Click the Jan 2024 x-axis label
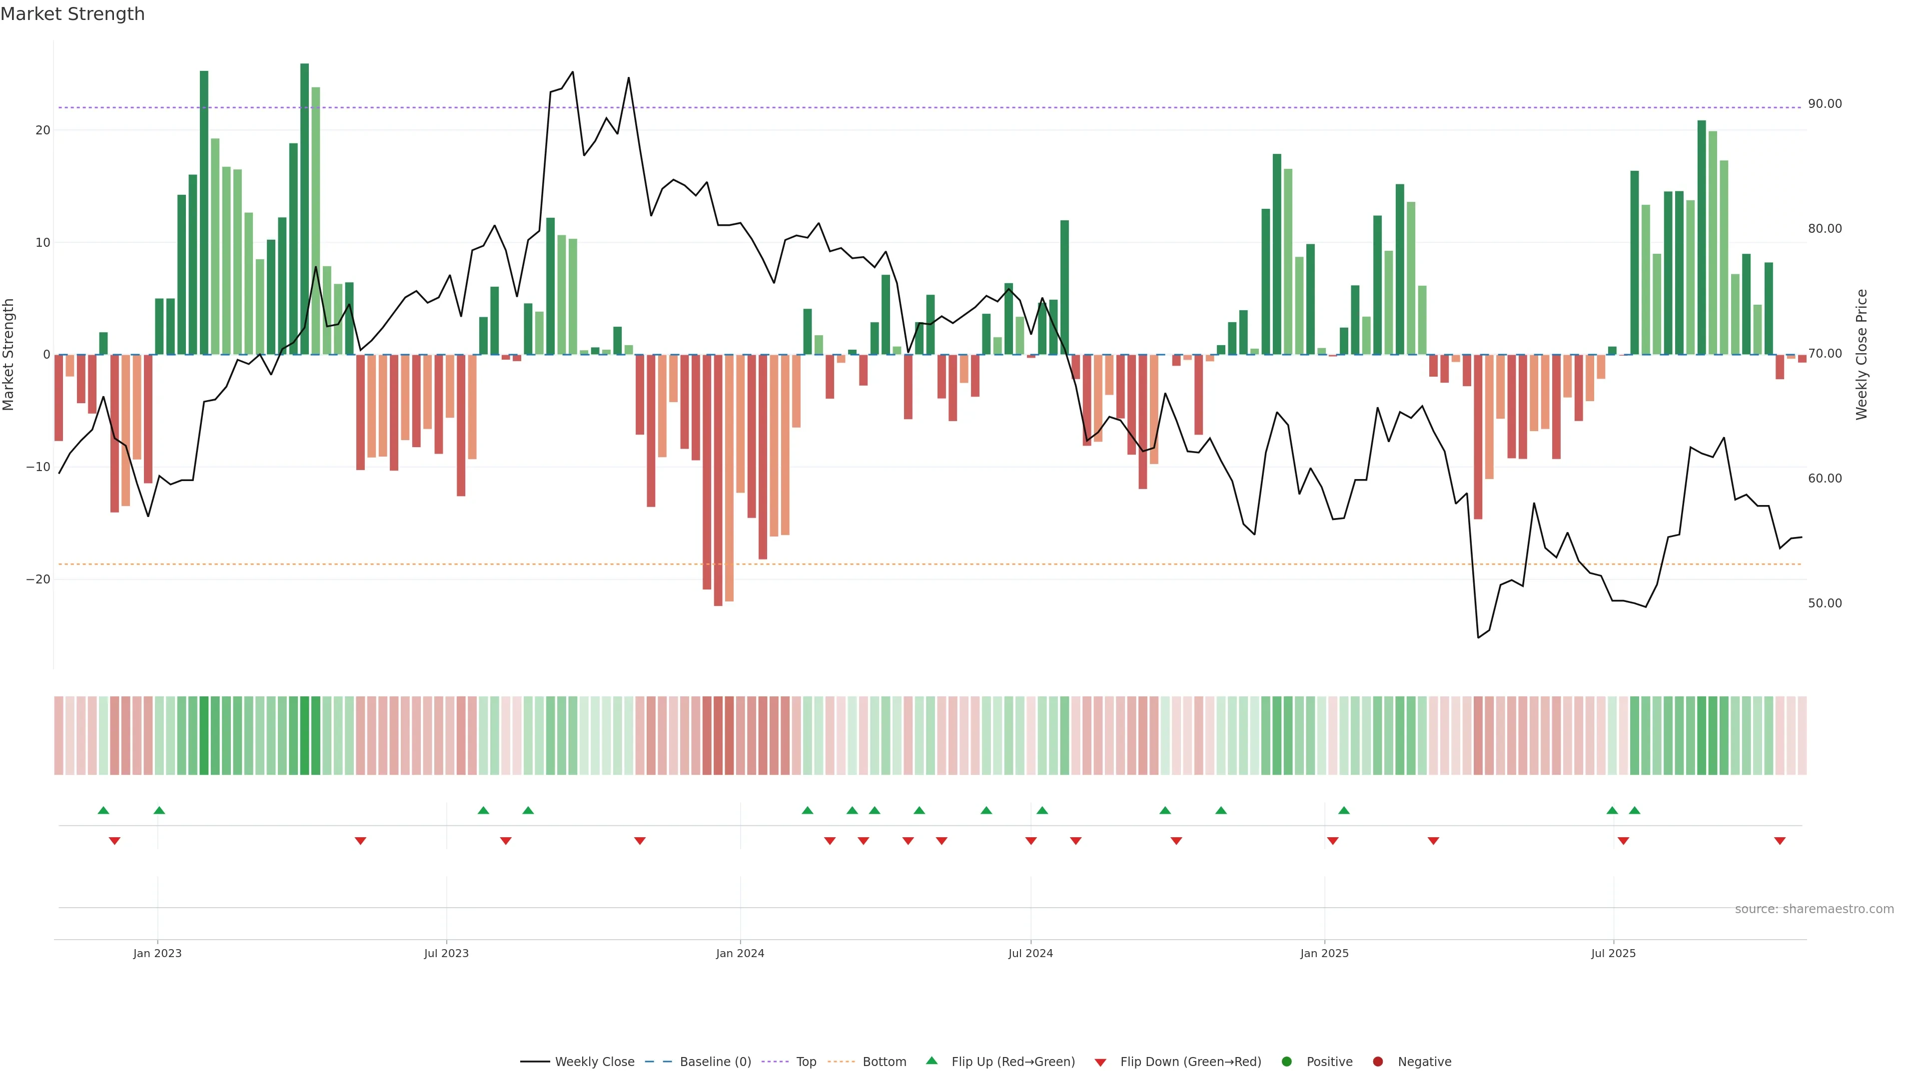This screenshot has width=1919, height=1079. click(x=740, y=953)
